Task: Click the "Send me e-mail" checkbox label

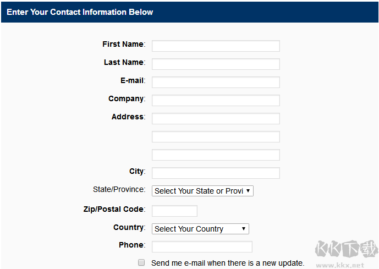Action: tap(227, 263)
